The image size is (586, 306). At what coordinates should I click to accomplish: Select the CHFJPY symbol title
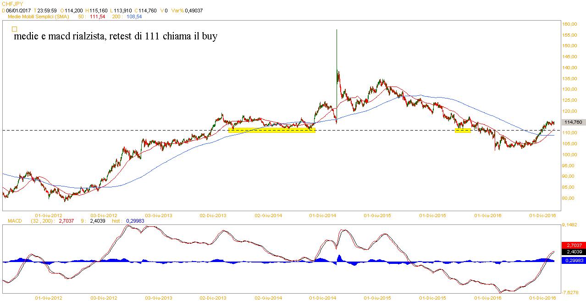pos(12,4)
